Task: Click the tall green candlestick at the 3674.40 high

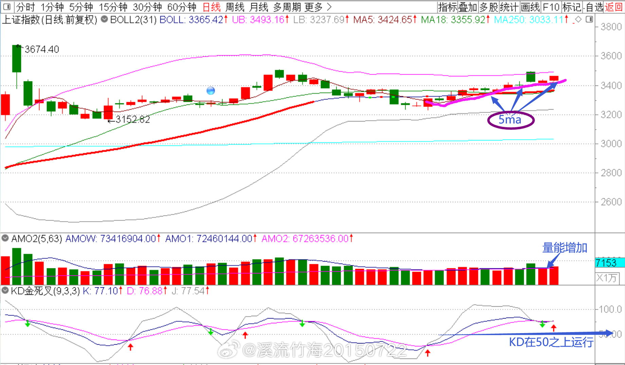Action: coord(17,59)
